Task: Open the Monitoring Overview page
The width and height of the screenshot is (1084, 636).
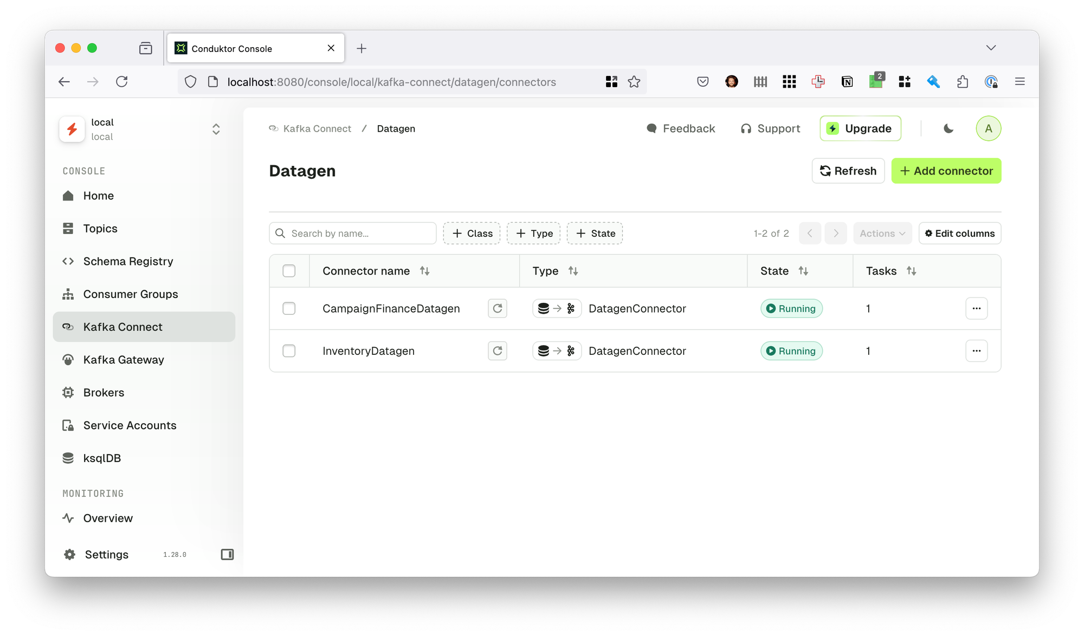Action: pyautogui.click(x=107, y=518)
